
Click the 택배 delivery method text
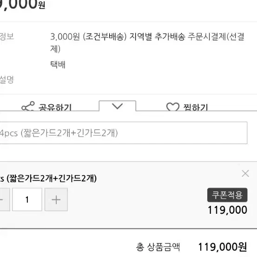[x=58, y=65]
